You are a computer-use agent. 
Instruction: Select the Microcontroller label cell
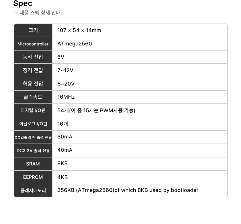[33, 44]
